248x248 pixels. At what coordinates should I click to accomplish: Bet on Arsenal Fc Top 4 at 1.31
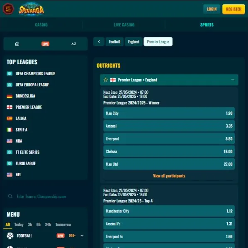click(x=169, y=224)
